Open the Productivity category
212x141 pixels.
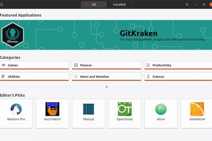[x=178, y=65]
